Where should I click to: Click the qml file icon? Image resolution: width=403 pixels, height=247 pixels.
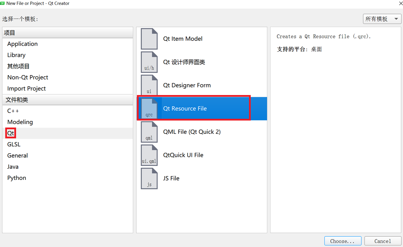[x=149, y=132]
